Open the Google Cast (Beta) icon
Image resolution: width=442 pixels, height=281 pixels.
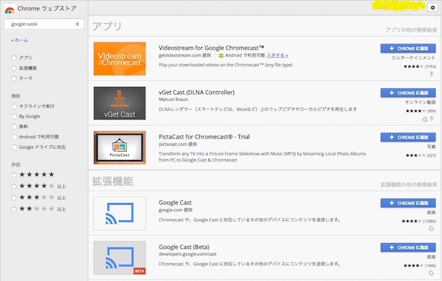[119, 258]
